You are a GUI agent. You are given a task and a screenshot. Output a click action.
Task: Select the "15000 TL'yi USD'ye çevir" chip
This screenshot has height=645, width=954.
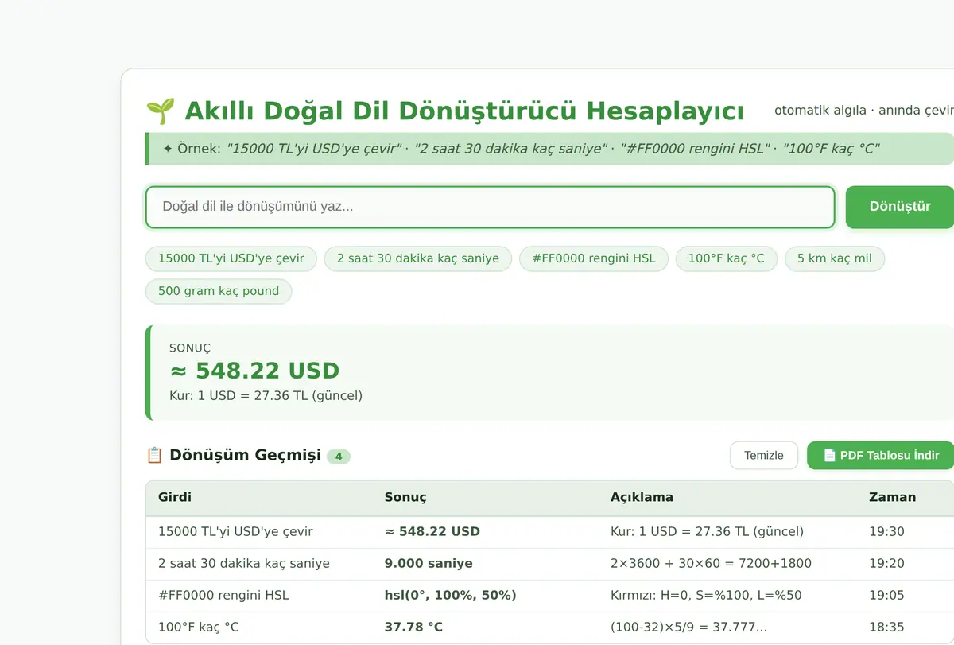click(231, 258)
